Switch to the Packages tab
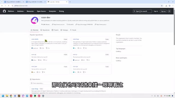175x98 pixels. tap(64, 30)
